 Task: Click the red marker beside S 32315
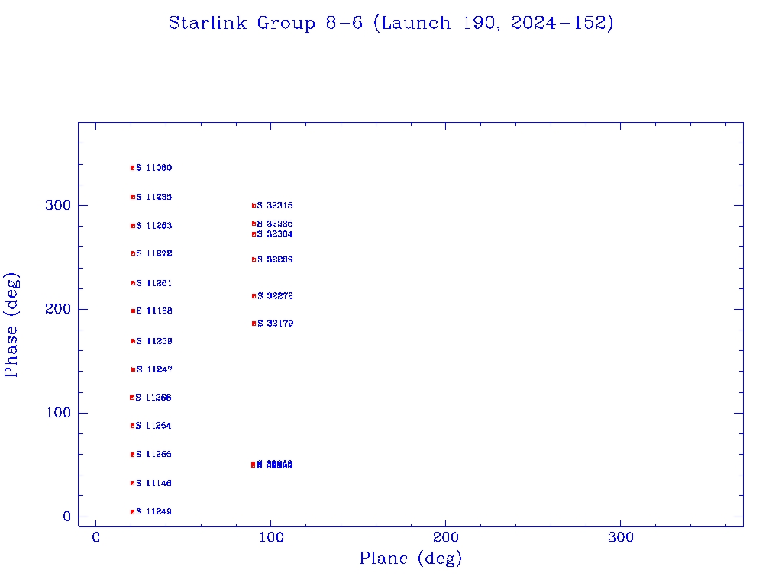click(254, 206)
